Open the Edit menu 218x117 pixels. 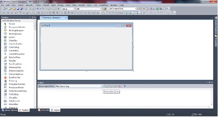8,5
